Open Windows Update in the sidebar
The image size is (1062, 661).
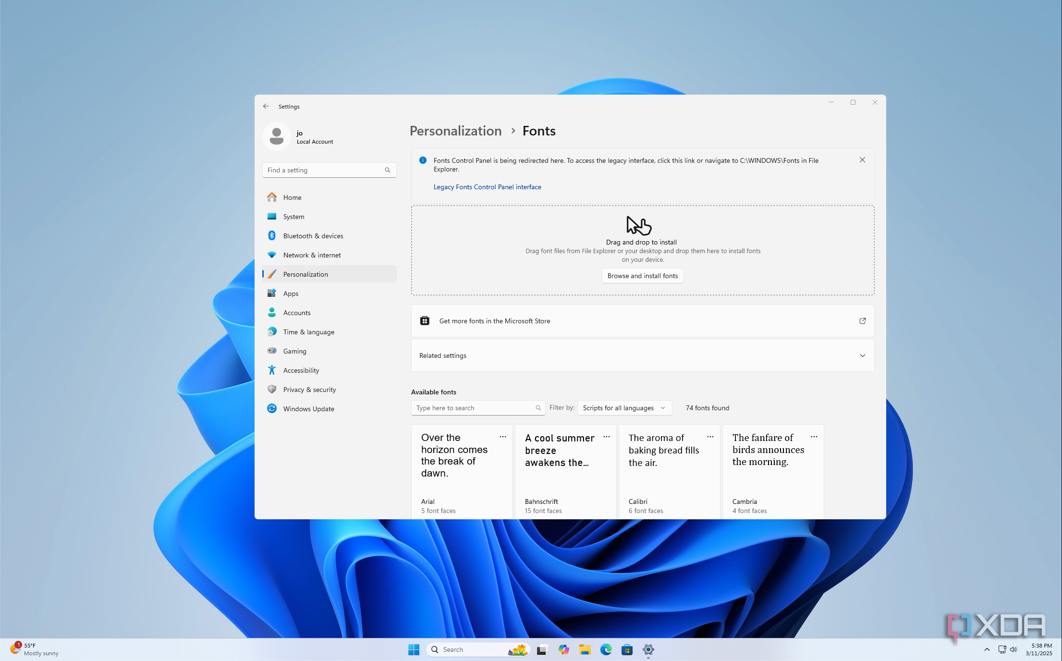click(x=330, y=409)
